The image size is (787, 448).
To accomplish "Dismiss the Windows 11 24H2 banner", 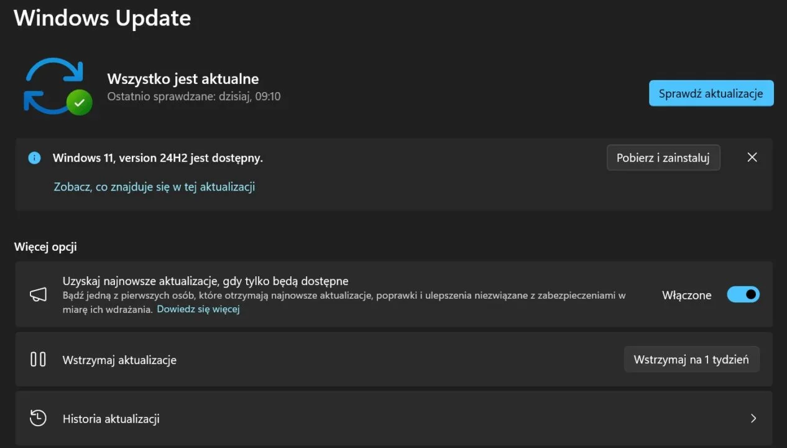I will point(752,157).
